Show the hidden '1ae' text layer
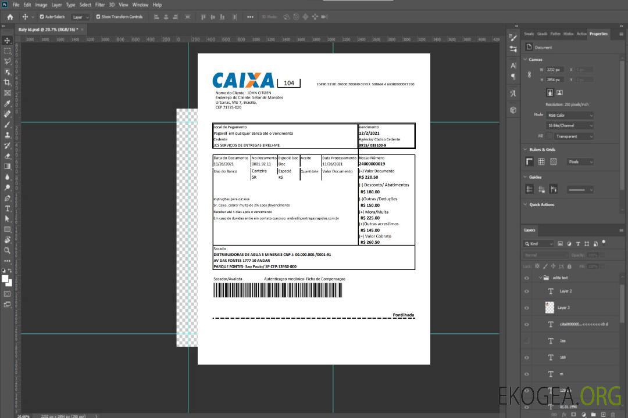The width and height of the screenshot is (628, 418). pos(527,341)
